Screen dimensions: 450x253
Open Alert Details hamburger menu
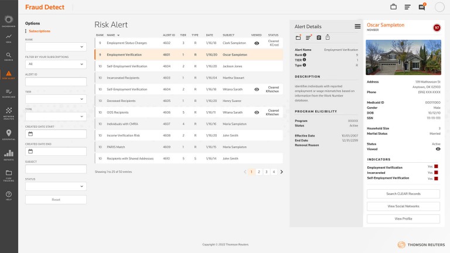tap(357, 26)
